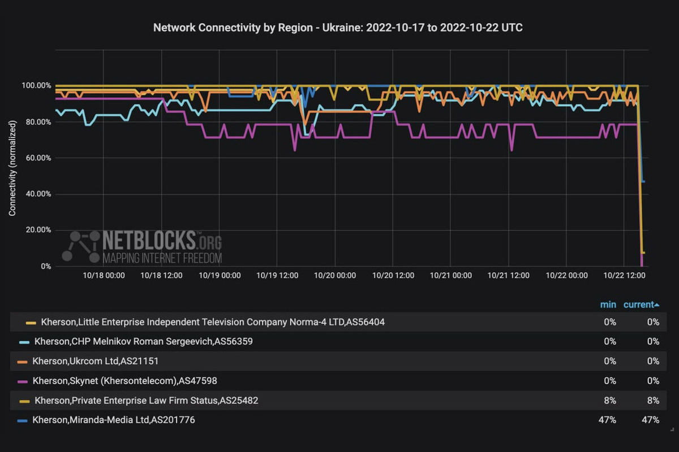The height and width of the screenshot is (452, 679).
Task: Toggle the Skynet (Khersontelecom) AS47598 series label
Action: tap(125, 381)
